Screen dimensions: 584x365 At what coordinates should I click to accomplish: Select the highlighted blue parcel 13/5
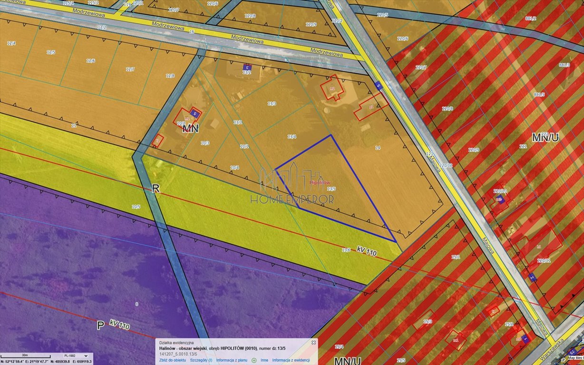(333, 190)
